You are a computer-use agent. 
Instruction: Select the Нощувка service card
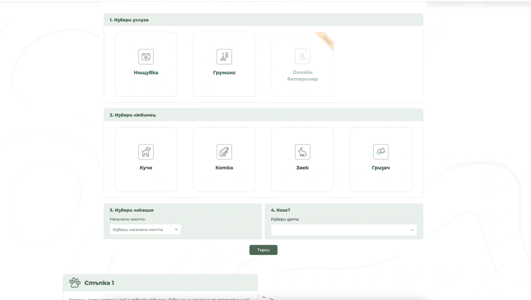click(146, 64)
